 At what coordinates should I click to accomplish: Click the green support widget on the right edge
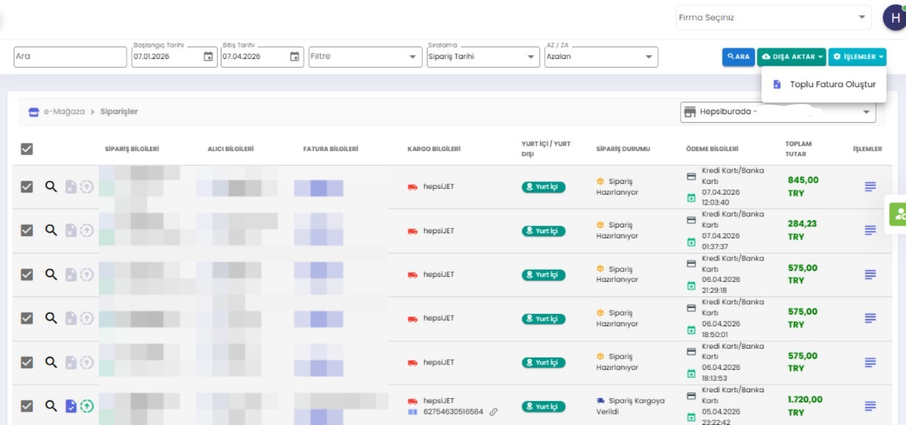(x=898, y=214)
